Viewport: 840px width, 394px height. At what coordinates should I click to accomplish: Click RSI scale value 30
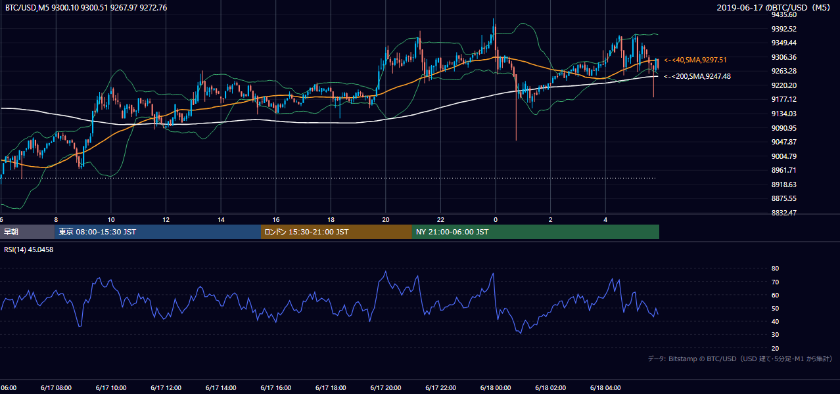(776, 335)
